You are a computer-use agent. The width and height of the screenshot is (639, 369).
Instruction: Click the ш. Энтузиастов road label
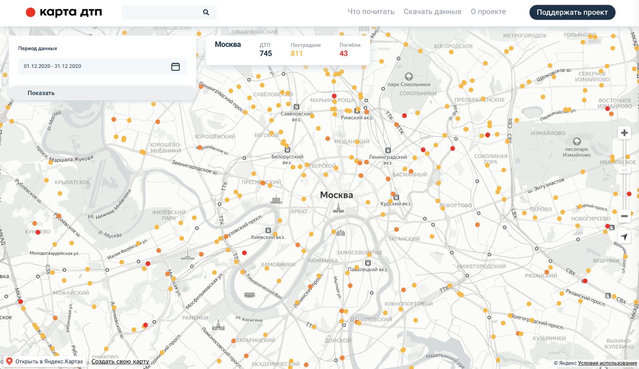click(546, 185)
